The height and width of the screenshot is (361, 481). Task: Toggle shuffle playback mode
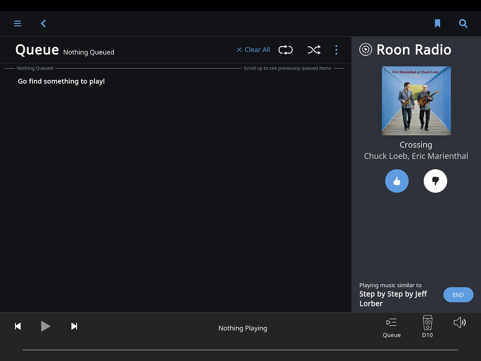tap(314, 50)
